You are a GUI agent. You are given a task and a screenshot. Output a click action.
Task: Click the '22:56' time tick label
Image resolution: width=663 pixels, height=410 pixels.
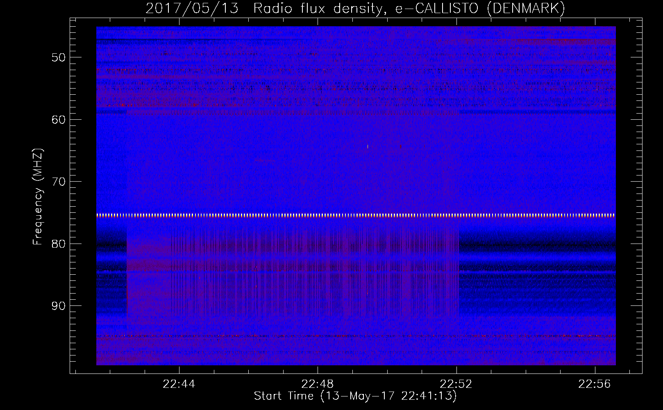pyautogui.click(x=595, y=384)
